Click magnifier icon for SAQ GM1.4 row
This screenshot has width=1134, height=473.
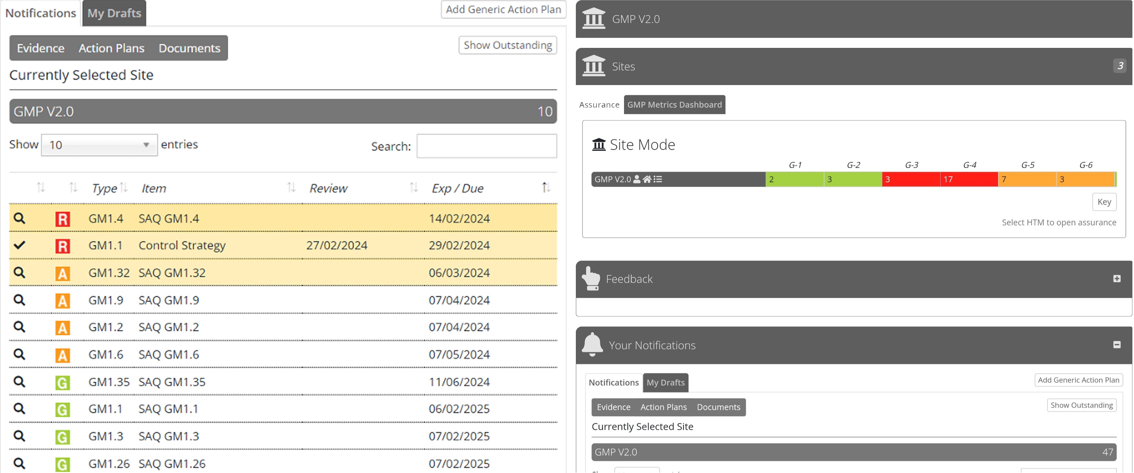[19, 218]
